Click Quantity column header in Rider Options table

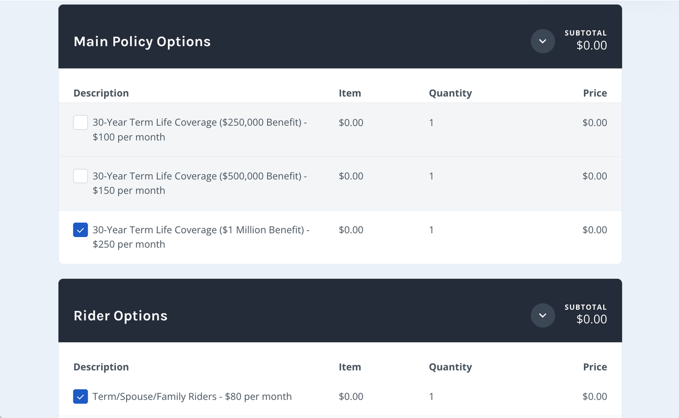[450, 367]
